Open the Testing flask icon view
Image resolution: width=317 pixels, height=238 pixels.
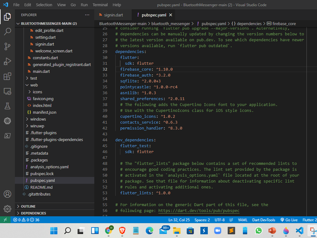(x=7, y=106)
